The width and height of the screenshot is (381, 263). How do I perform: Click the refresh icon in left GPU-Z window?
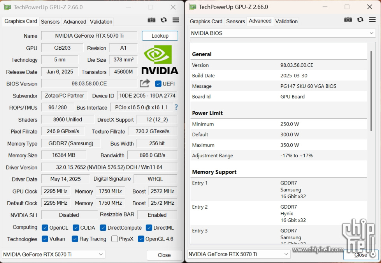pyautogui.click(x=164, y=20)
